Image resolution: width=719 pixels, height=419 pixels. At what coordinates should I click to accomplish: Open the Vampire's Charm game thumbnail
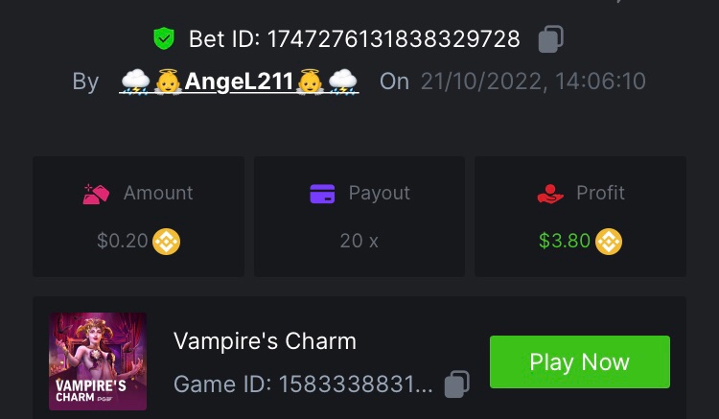[x=98, y=361]
